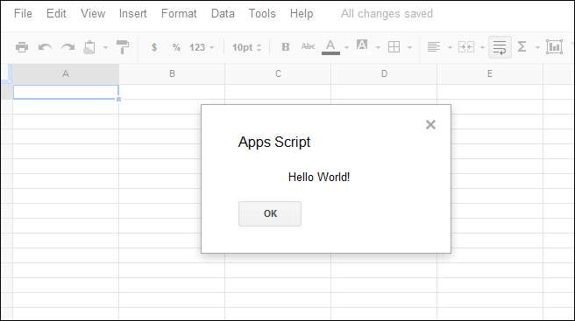This screenshot has height=321, width=575.
Task: Click the Redo arrow icon
Action: tap(67, 47)
